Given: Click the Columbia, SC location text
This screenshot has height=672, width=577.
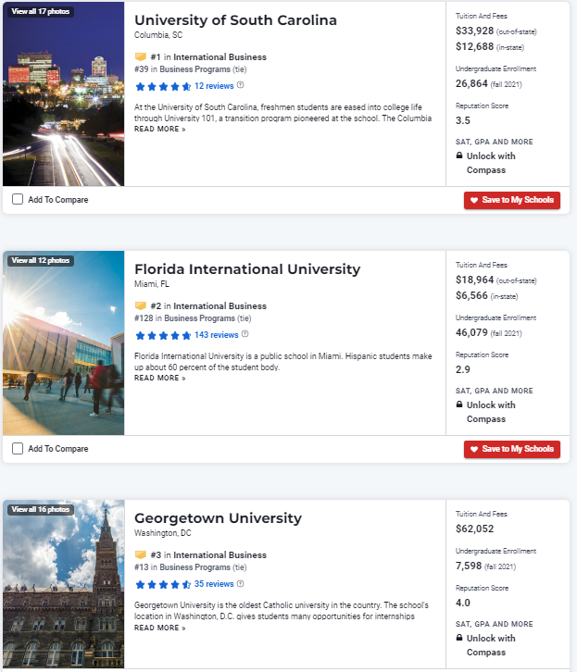Looking at the screenshot, I should 158,35.
